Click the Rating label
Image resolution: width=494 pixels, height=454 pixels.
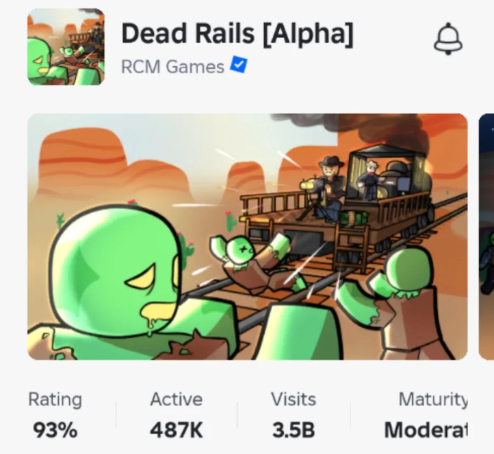[x=55, y=400]
